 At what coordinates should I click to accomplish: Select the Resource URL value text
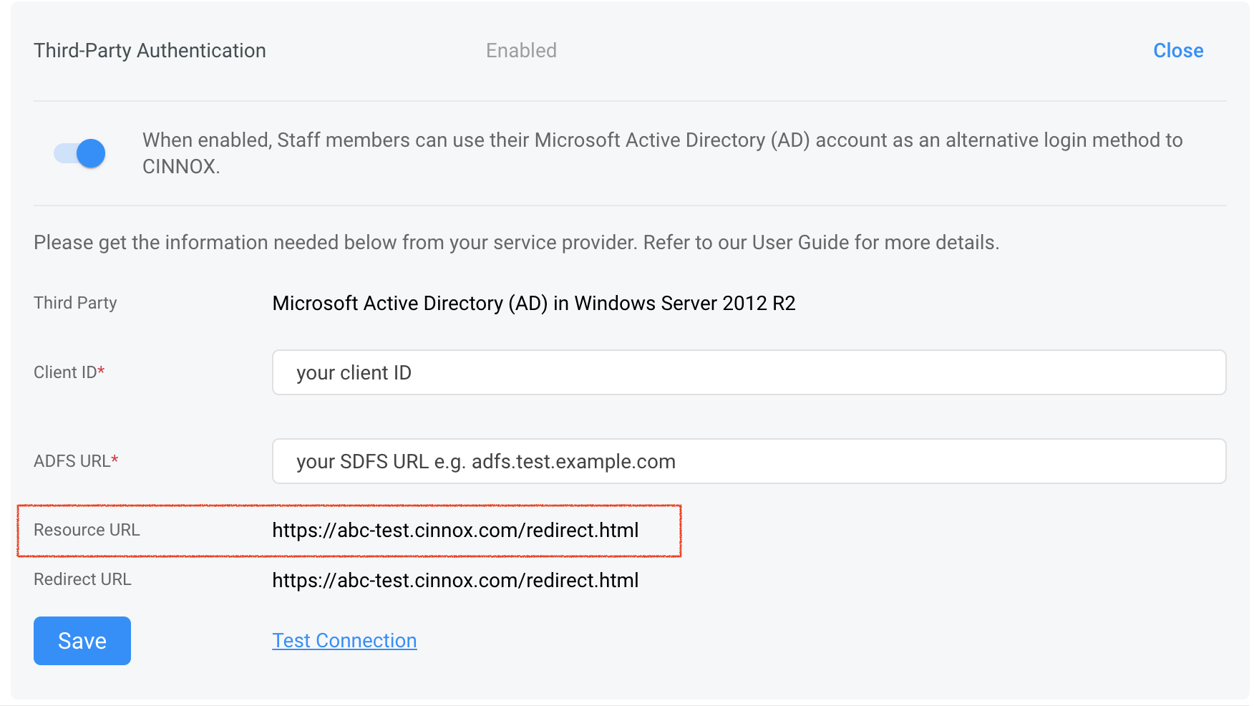[455, 531]
